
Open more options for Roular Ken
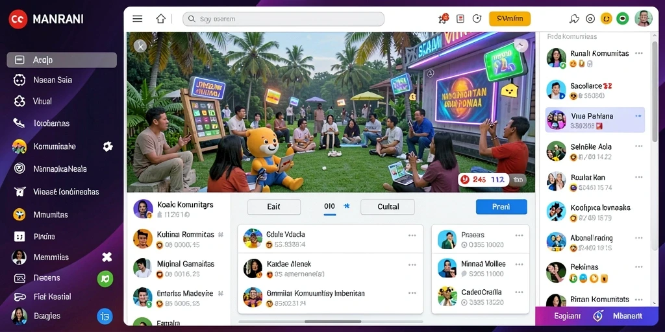639,176
